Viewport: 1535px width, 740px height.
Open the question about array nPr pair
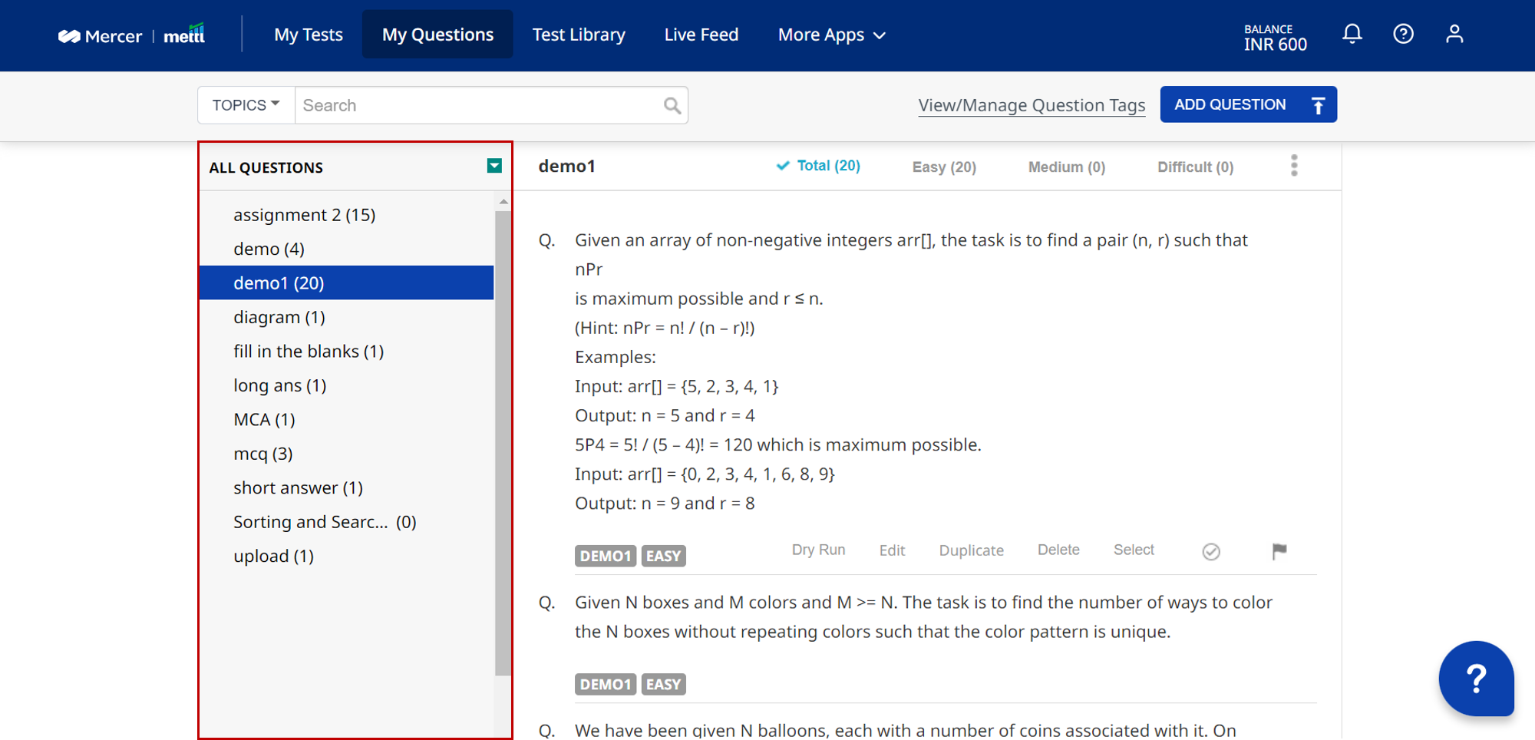(x=911, y=372)
